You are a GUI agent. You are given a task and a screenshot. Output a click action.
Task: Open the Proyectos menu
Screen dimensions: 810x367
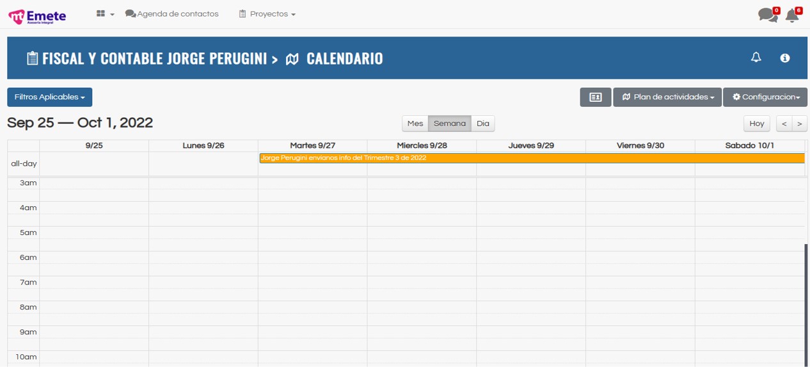(267, 14)
